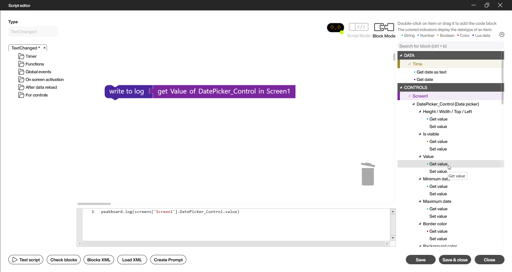The width and height of the screenshot is (512, 272).
Task: Switch to Block Mode icon
Action: (384, 27)
